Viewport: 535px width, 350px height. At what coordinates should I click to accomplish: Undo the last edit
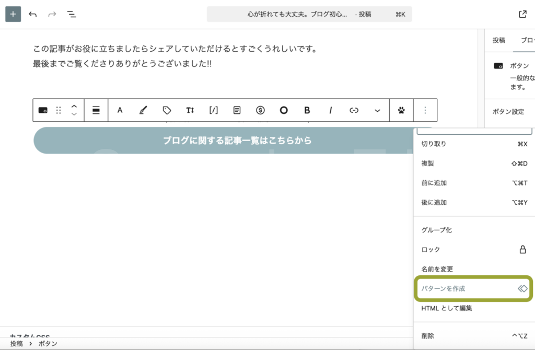pos(32,14)
